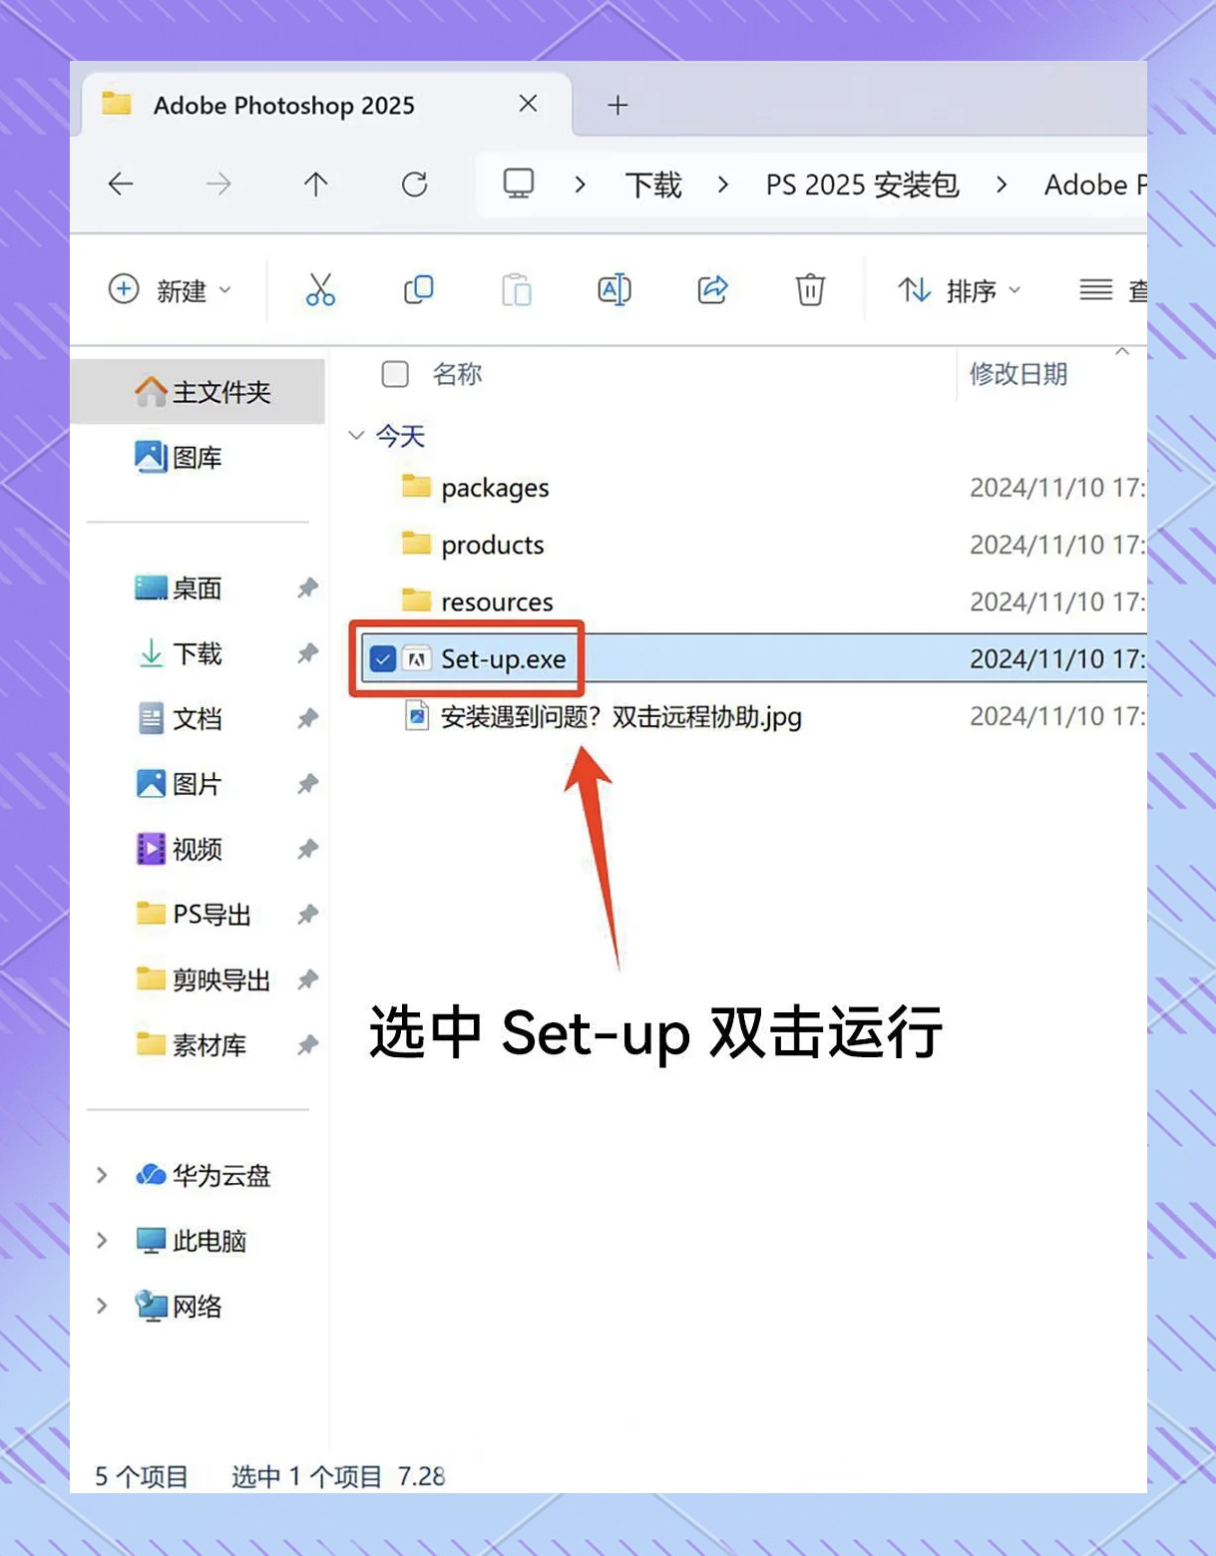The width and height of the screenshot is (1216, 1556).
Task: Click the Forward navigation arrow
Action: tap(217, 185)
